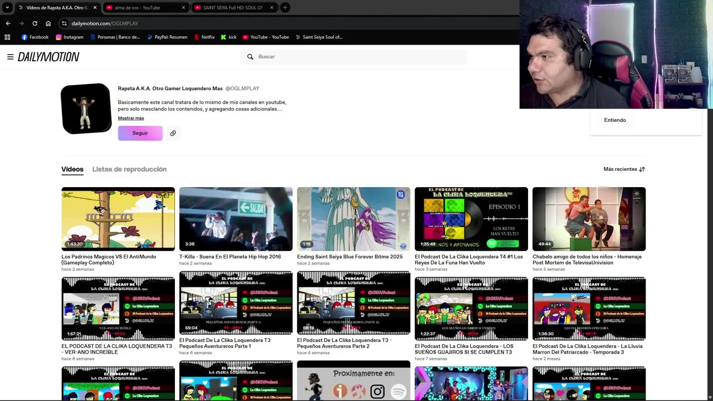Go back with browser back arrow
Viewport: 713px width, 401px height.
8,23
